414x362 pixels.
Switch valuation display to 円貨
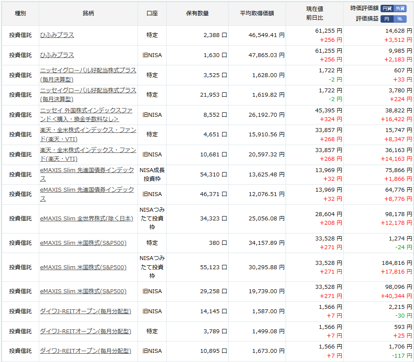pyautogui.click(x=387, y=8)
